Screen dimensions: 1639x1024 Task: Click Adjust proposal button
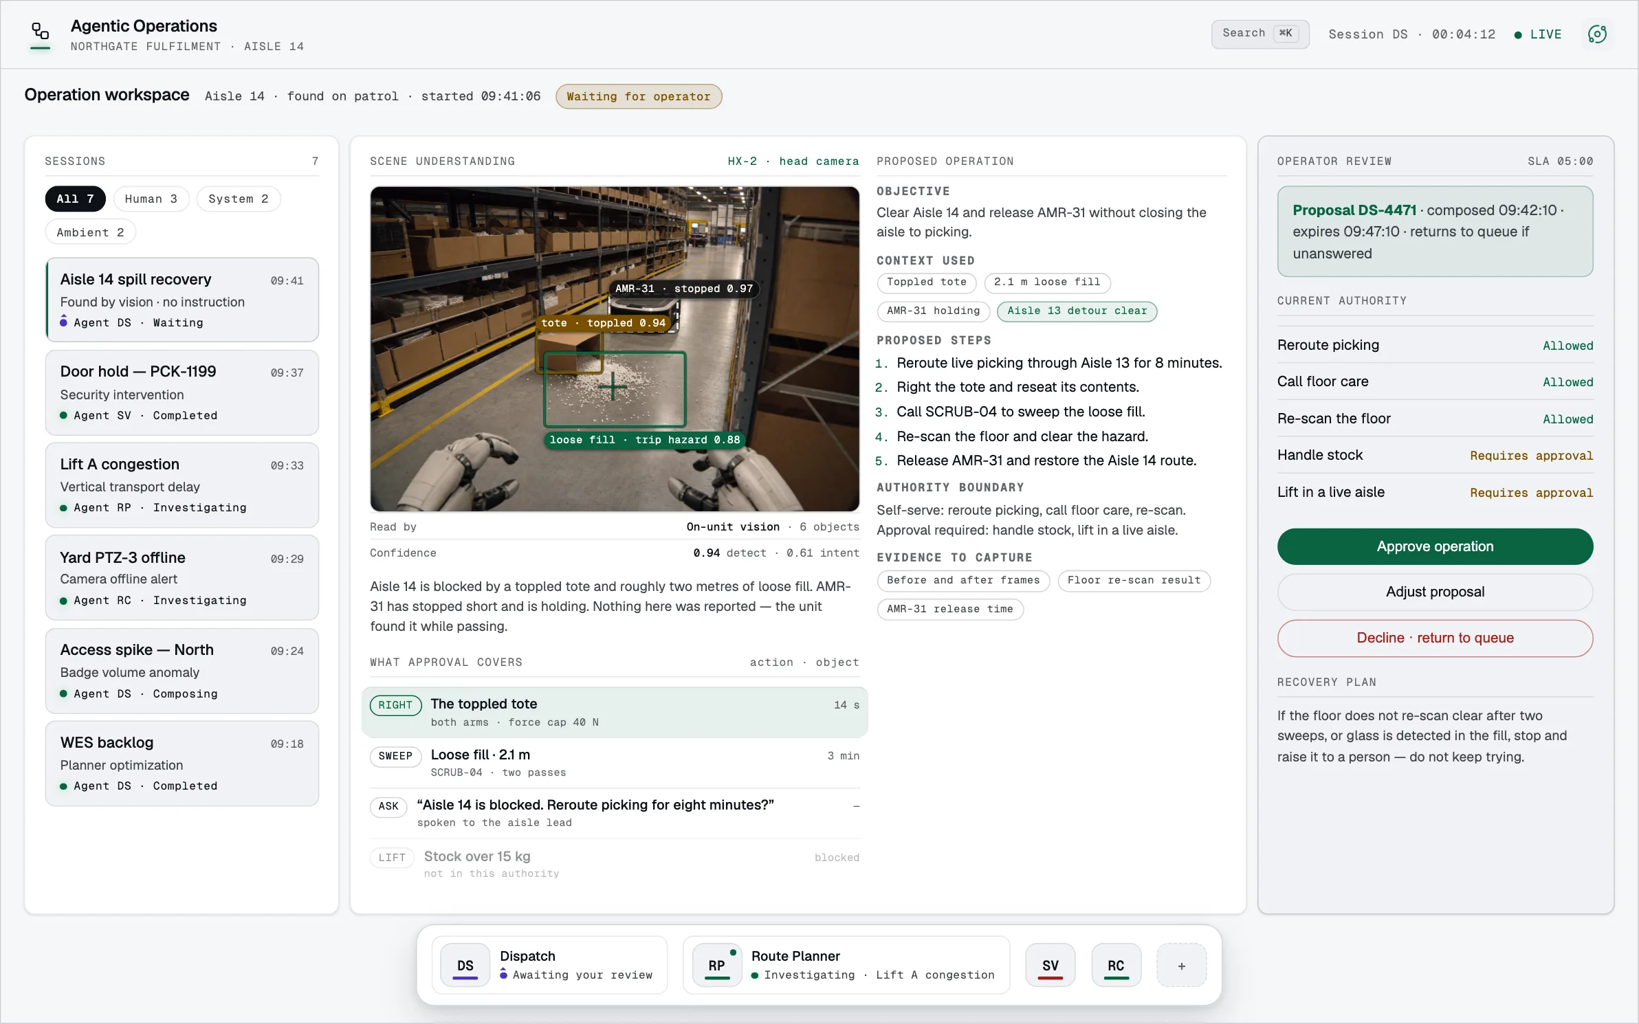click(x=1435, y=592)
